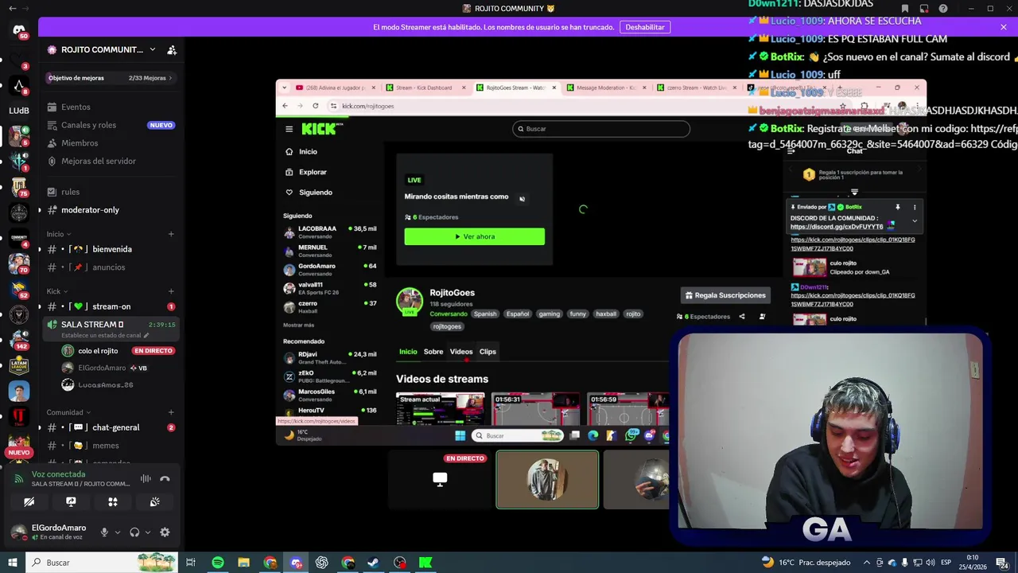This screenshot has height=573, width=1018.
Task: Add a channel to Kick category
Action: 171,291
